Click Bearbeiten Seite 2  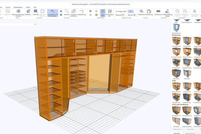pyautogui.click(x=185, y=13)
